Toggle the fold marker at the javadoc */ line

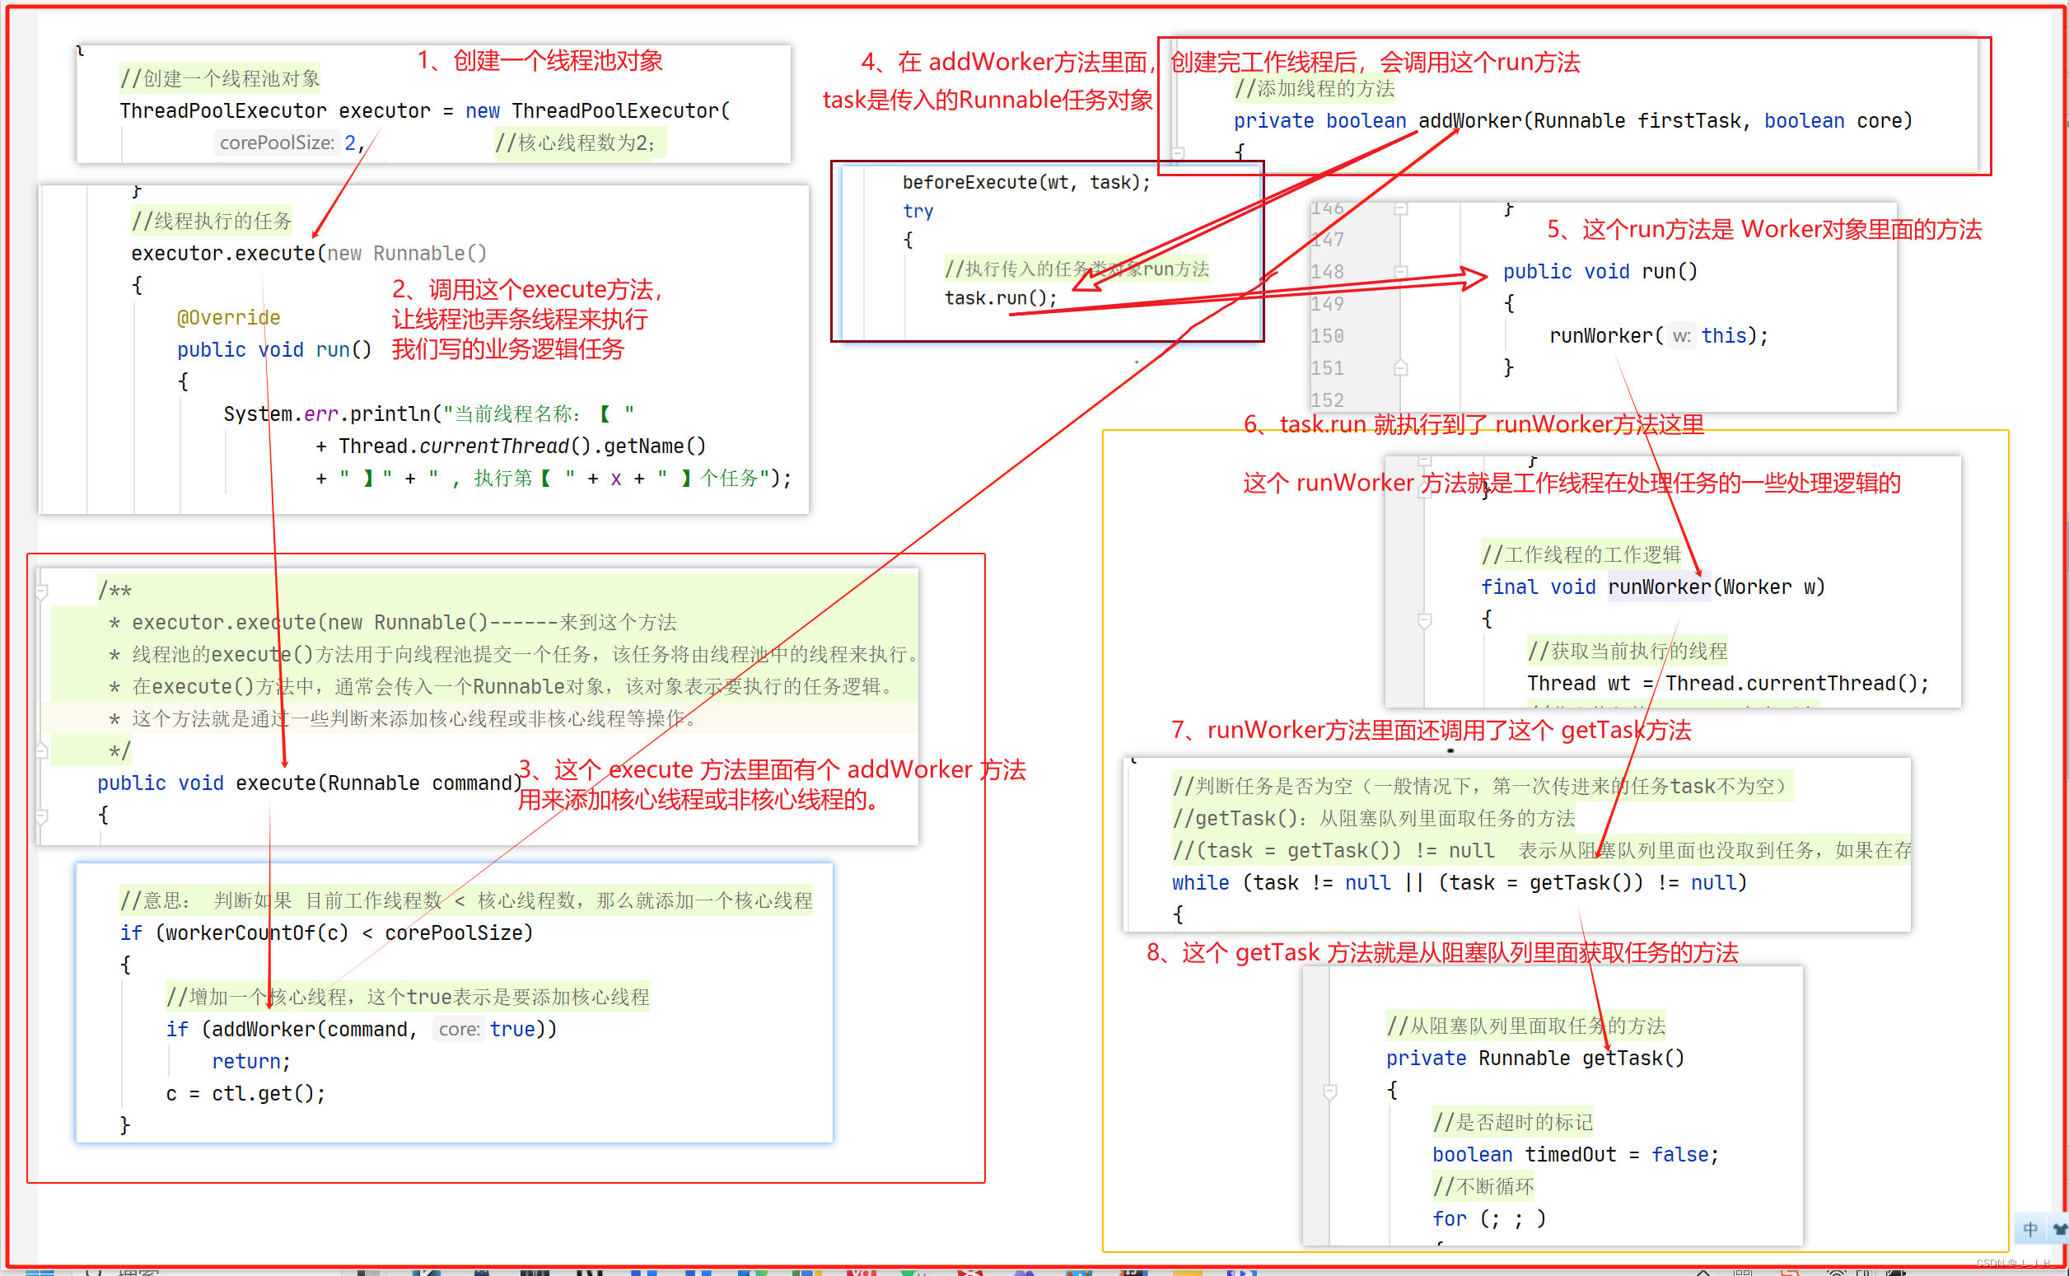pyautogui.click(x=42, y=750)
